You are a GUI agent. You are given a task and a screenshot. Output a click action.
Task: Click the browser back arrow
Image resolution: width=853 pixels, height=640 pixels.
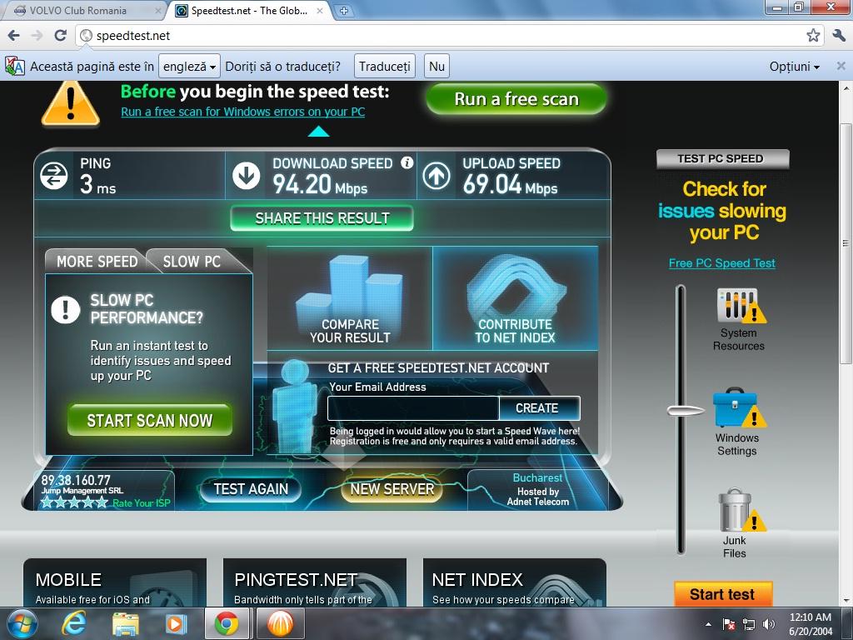[x=14, y=36]
